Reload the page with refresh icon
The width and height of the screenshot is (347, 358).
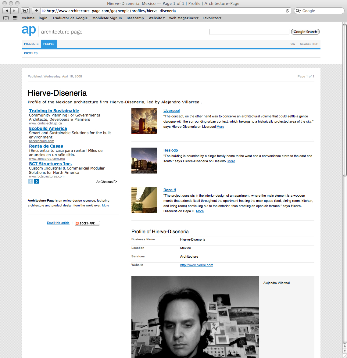click(287, 11)
